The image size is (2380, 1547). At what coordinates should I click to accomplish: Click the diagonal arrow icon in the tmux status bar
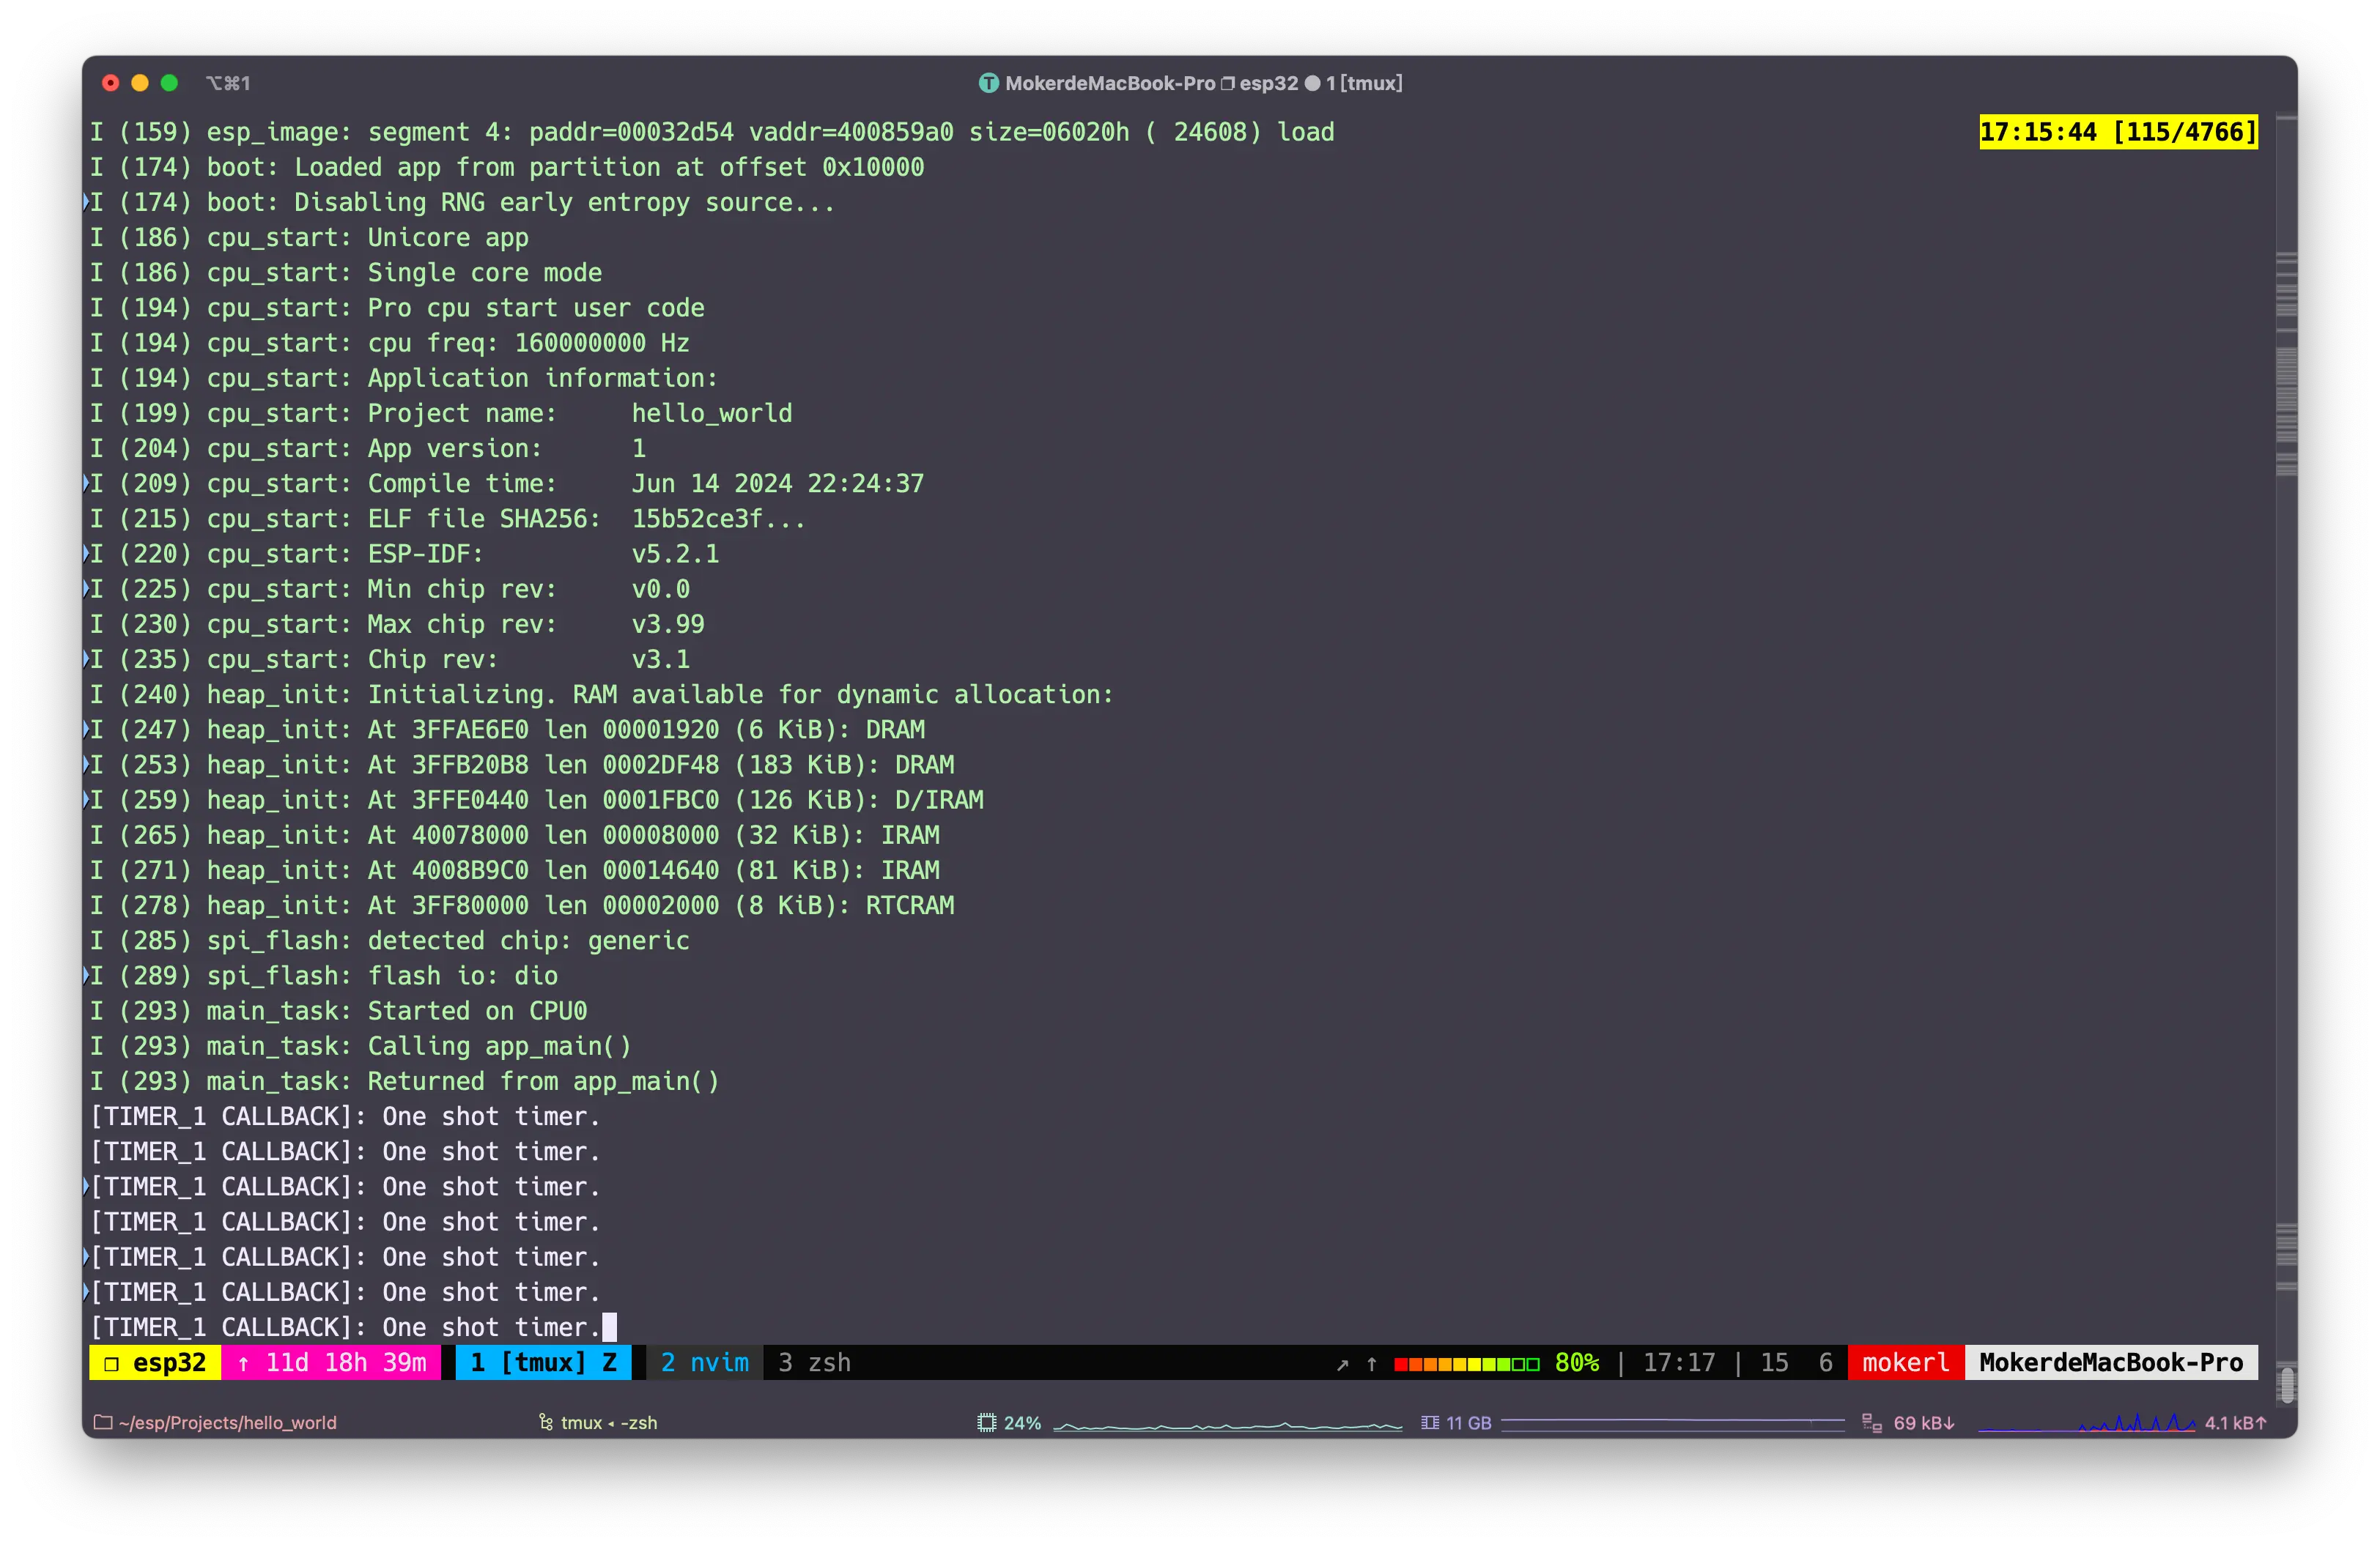(x=1342, y=1364)
